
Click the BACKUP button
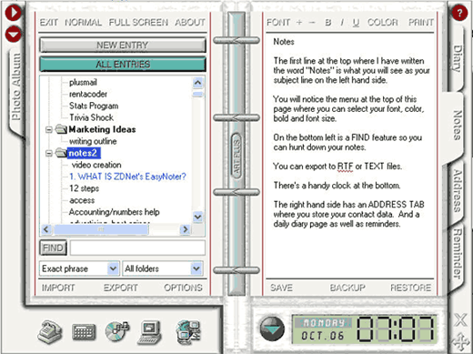tap(347, 288)
